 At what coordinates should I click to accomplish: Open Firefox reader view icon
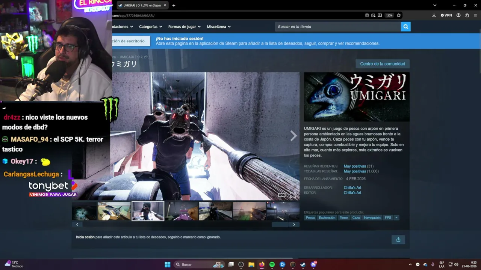coord(367,15)
